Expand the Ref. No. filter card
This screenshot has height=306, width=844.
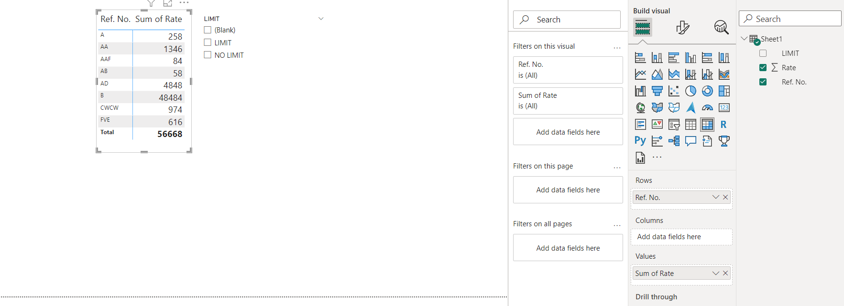(x=568, y=70)
